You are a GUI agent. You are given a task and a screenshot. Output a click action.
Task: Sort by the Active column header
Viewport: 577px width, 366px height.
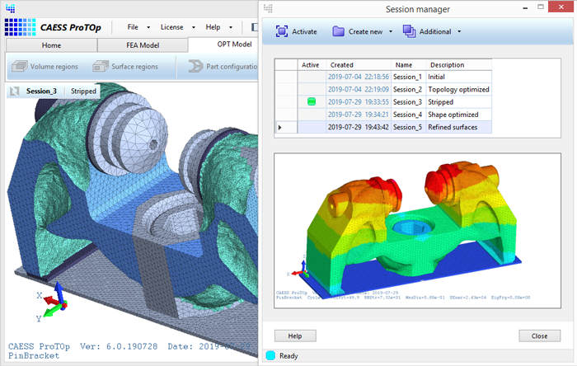point(312,65)
